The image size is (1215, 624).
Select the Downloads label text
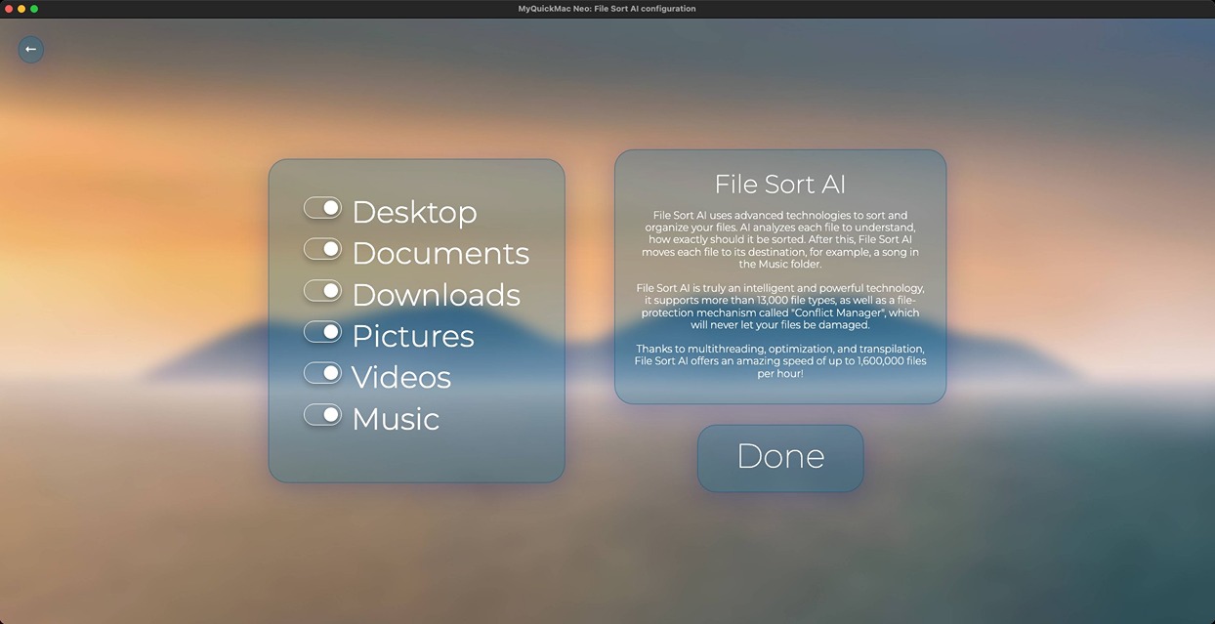[x=436, y=294]
